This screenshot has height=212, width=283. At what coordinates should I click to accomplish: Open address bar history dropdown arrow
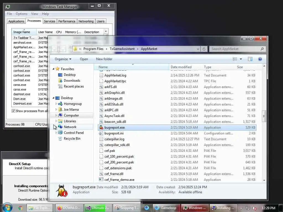pos(198,49)
